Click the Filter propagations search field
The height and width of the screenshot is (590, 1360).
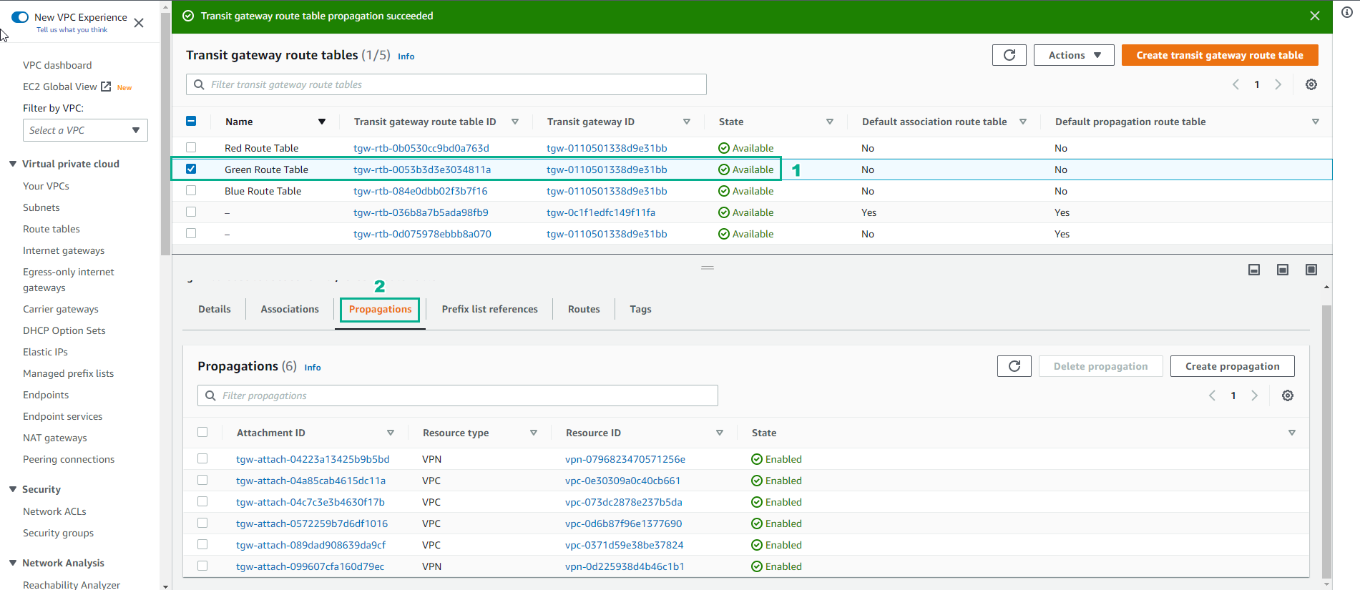coord(458,395)
